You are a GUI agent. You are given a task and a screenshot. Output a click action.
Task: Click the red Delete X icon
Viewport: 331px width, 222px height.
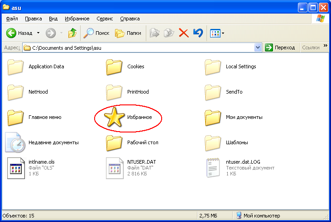coord(184,33)
